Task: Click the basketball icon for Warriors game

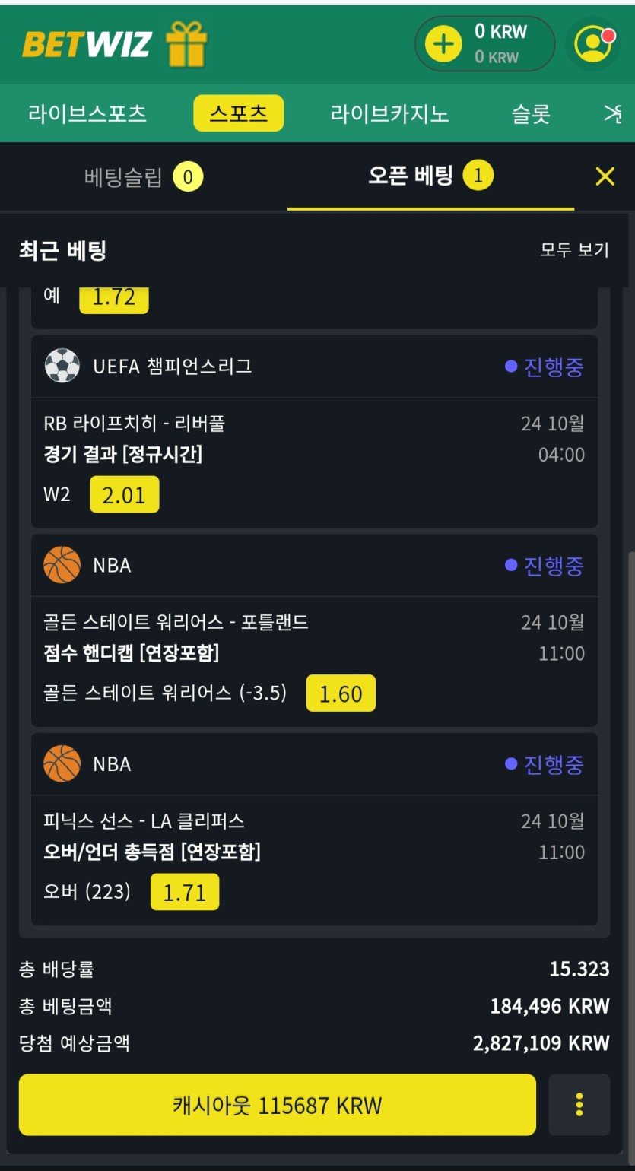Action: pos(62,565)
